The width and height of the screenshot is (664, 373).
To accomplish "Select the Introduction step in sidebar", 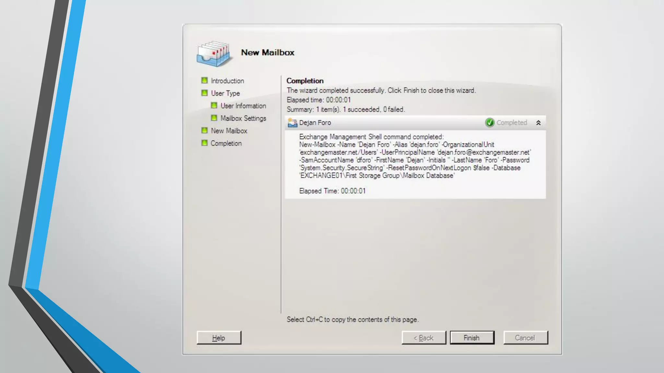I will pos(227,81).
